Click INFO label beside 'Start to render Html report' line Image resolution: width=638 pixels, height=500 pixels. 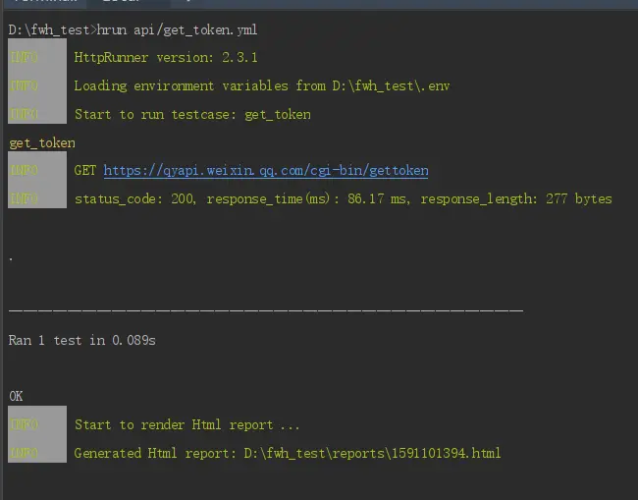tap(24, 424)
